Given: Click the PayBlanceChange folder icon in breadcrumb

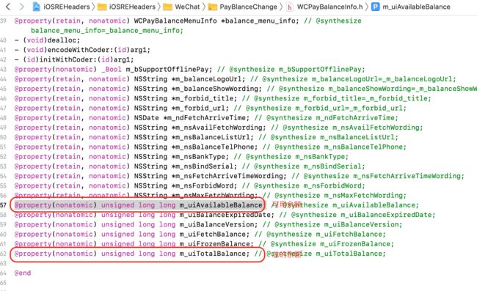Looking at the screenshot, I should [212, 7].
